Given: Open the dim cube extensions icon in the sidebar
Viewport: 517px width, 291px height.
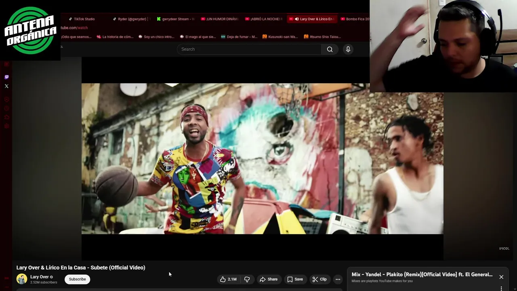Looking at the screenshot, I should tap(6, 117).
